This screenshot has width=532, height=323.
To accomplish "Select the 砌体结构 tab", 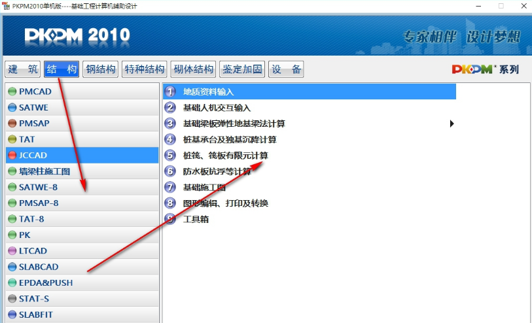I will pos(193,69).
